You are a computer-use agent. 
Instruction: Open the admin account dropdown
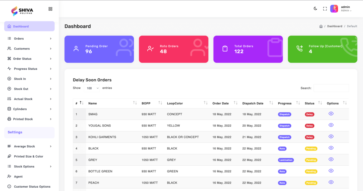[346, 9]
